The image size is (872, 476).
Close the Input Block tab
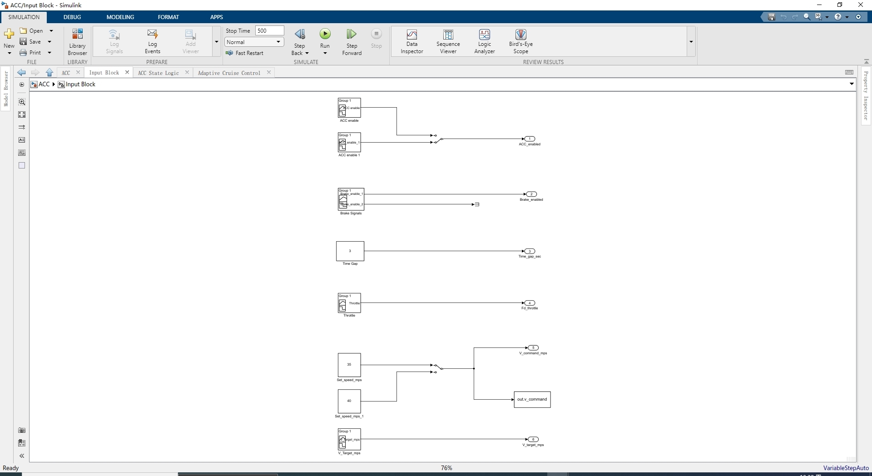click(x=127, y=72)
